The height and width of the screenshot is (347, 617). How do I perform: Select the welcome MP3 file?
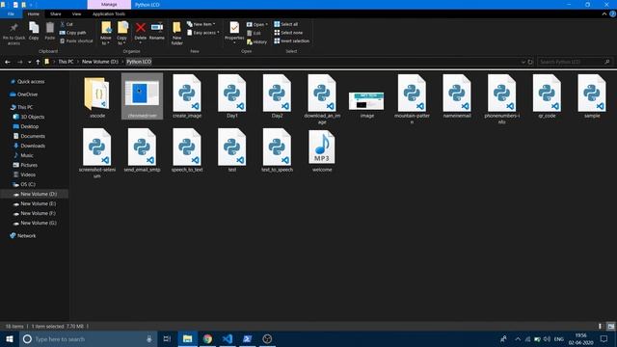coord(322,151)
